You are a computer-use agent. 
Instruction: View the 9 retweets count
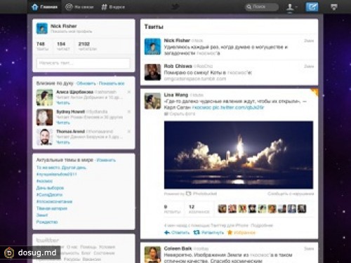172,209
